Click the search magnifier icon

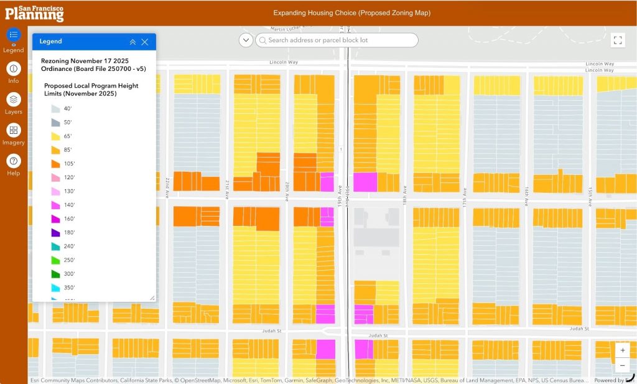[263, 40]
